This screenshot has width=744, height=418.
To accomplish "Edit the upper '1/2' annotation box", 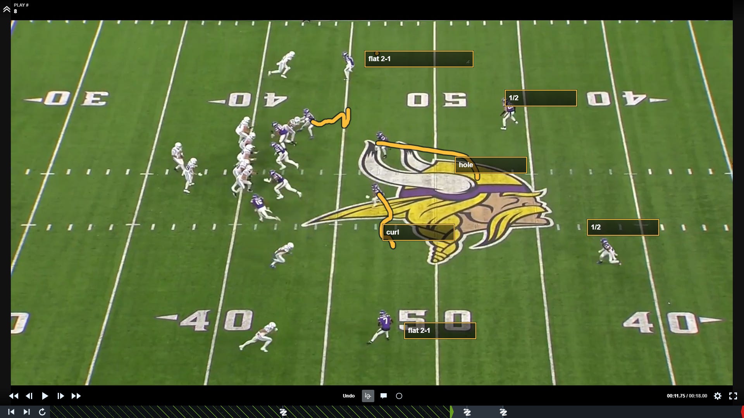I will pyautogui.click(x=541, y=98).
